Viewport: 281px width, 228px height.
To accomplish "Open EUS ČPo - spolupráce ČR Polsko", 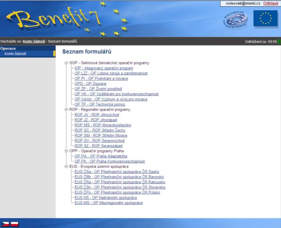I will 118,192.
